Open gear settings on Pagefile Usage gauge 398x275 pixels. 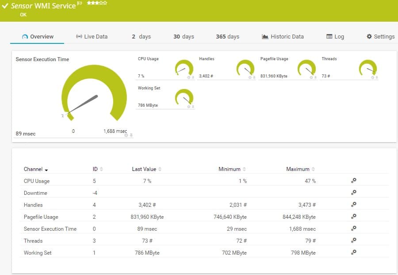[311, 77]
